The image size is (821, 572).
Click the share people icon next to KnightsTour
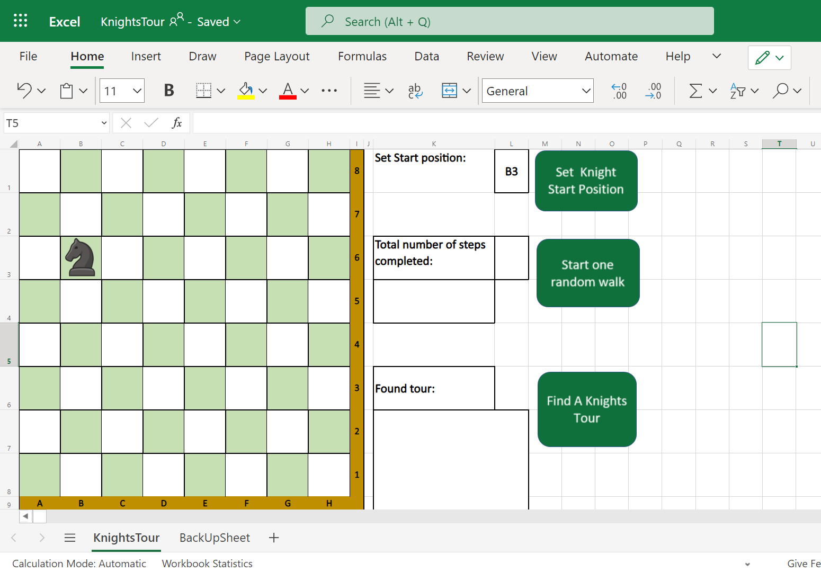[x=176, y=20]
